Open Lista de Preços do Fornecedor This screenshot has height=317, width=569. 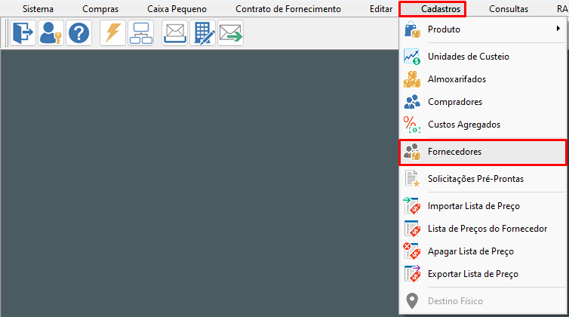(x=483, y=229)
